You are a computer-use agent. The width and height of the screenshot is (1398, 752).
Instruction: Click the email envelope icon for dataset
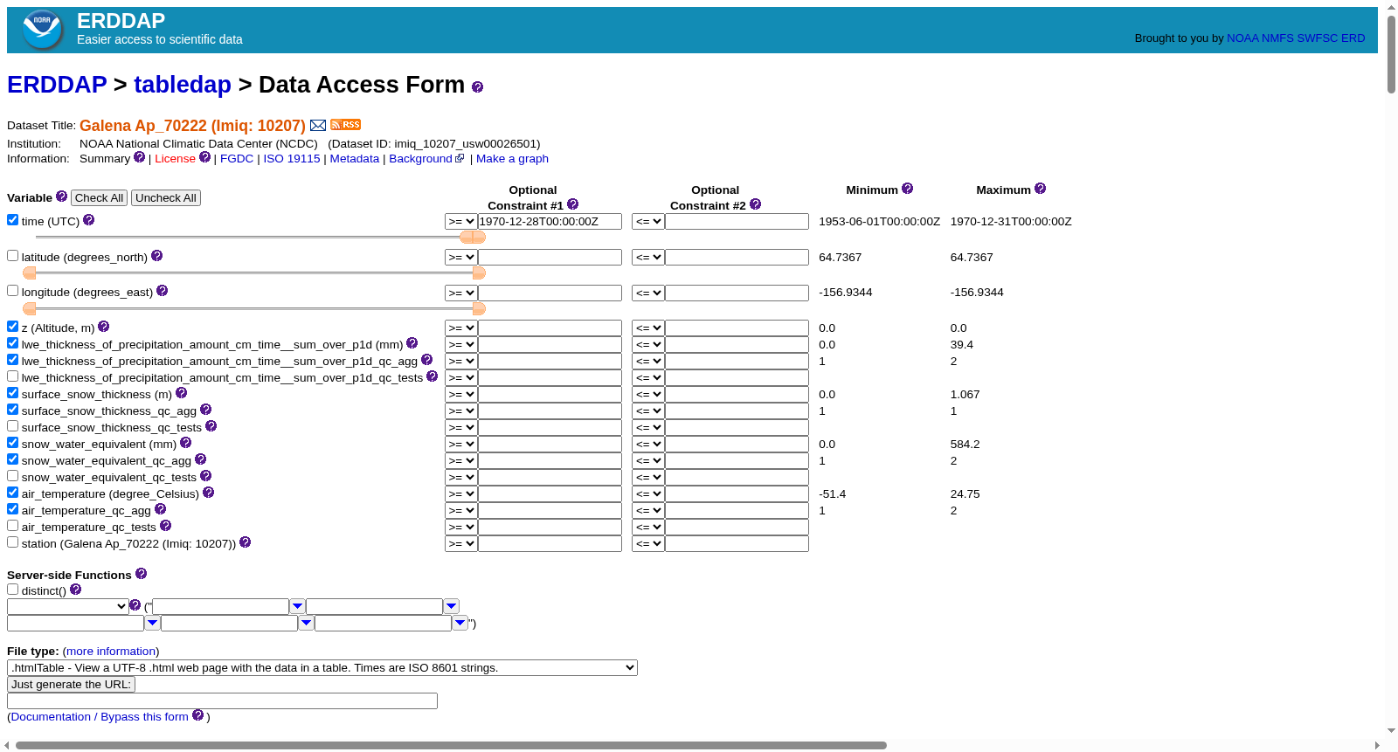click(x=318, y=126)
